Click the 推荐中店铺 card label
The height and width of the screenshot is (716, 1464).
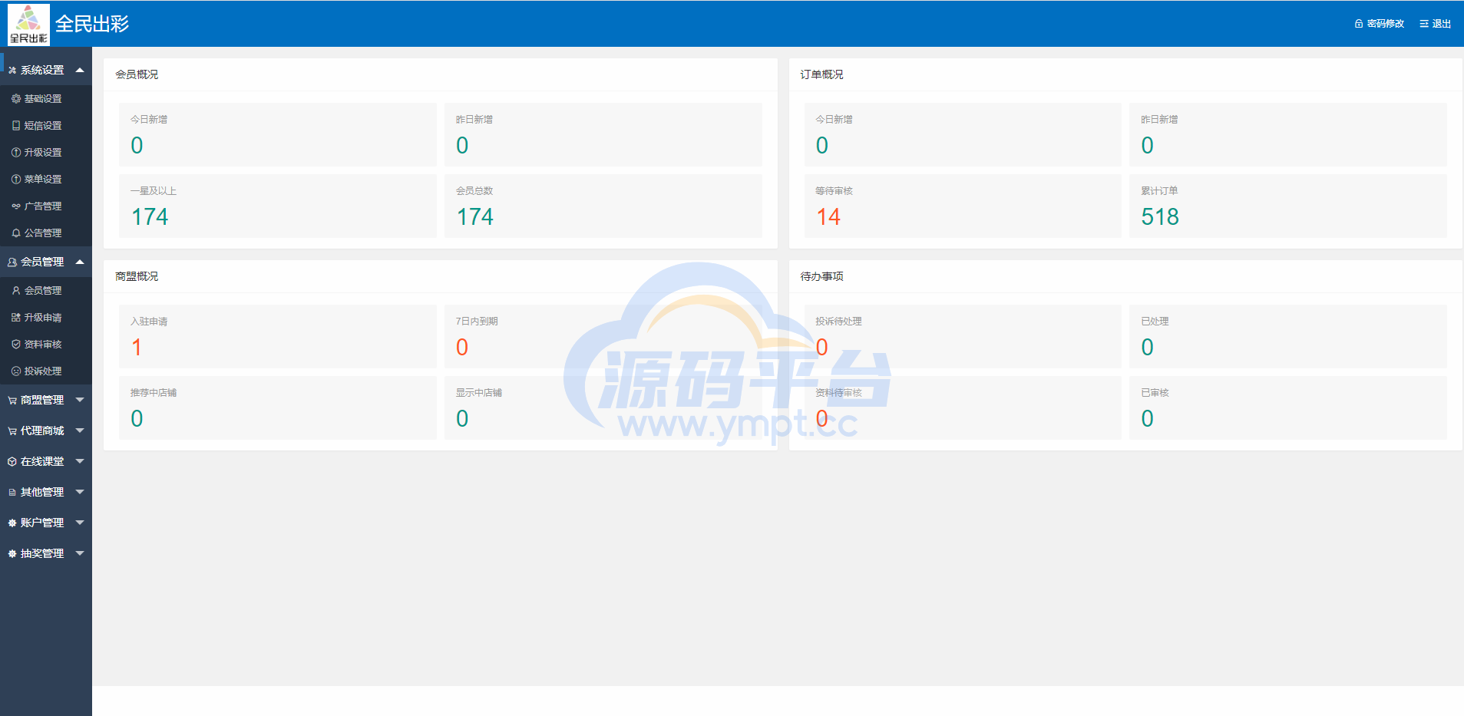click(x=154, y=393)
